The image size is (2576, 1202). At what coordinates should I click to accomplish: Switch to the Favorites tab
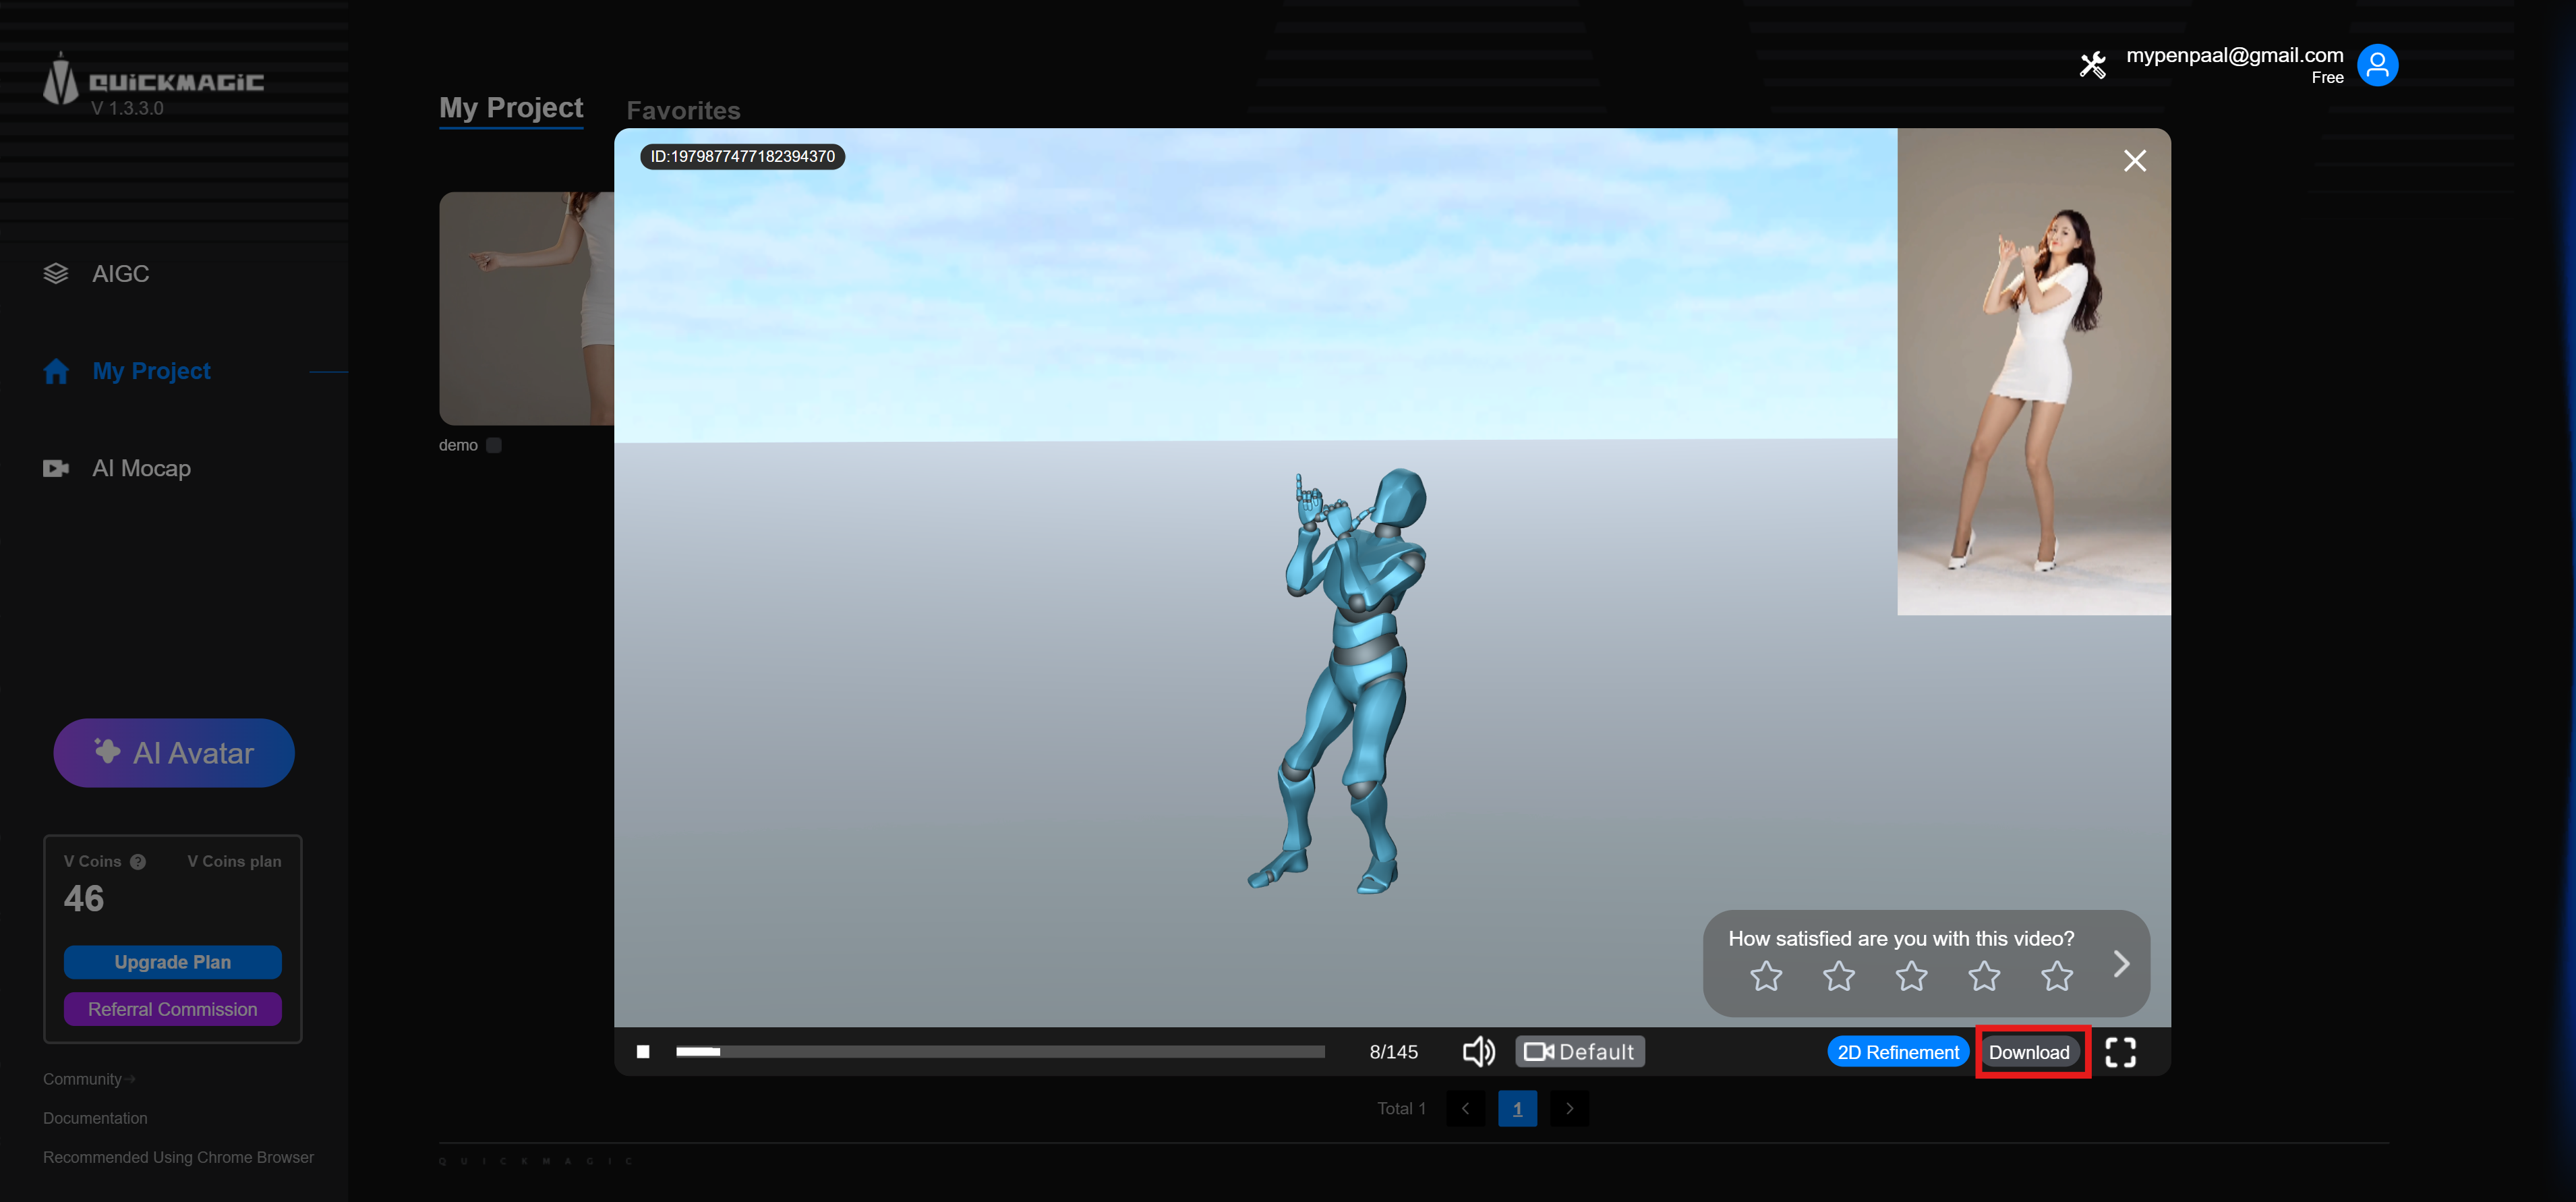point(683,110)
